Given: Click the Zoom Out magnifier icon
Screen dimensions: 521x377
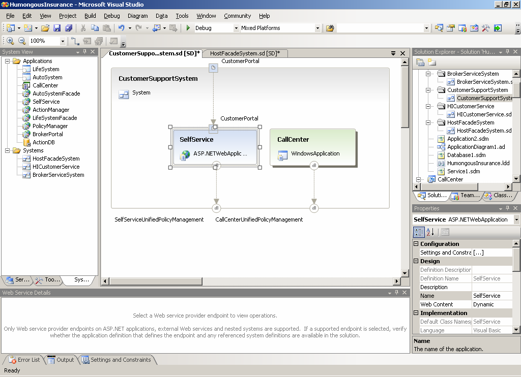Looking at the screenshot, I should [22, 41].
